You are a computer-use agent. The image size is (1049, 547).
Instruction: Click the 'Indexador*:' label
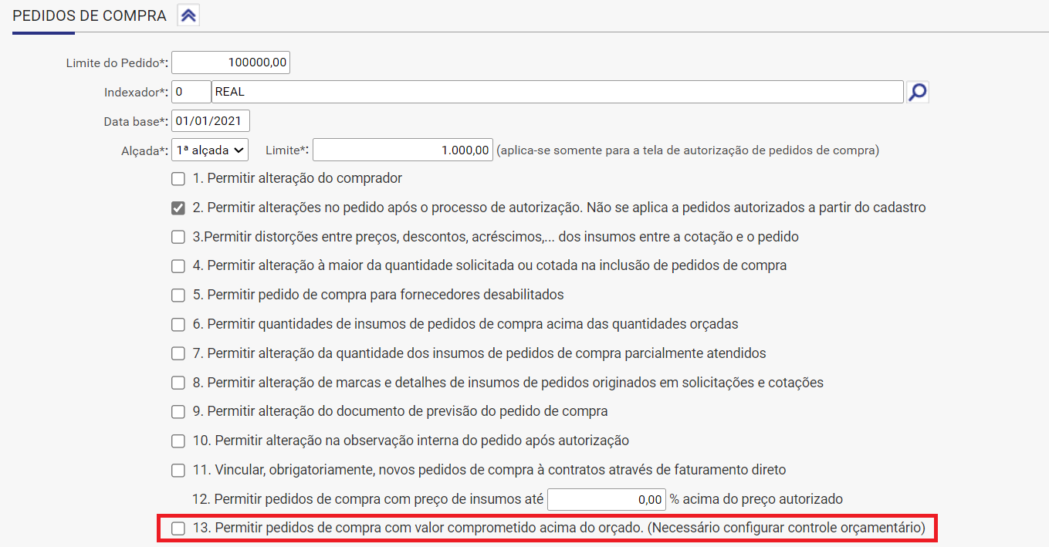[x=137, y=92]
